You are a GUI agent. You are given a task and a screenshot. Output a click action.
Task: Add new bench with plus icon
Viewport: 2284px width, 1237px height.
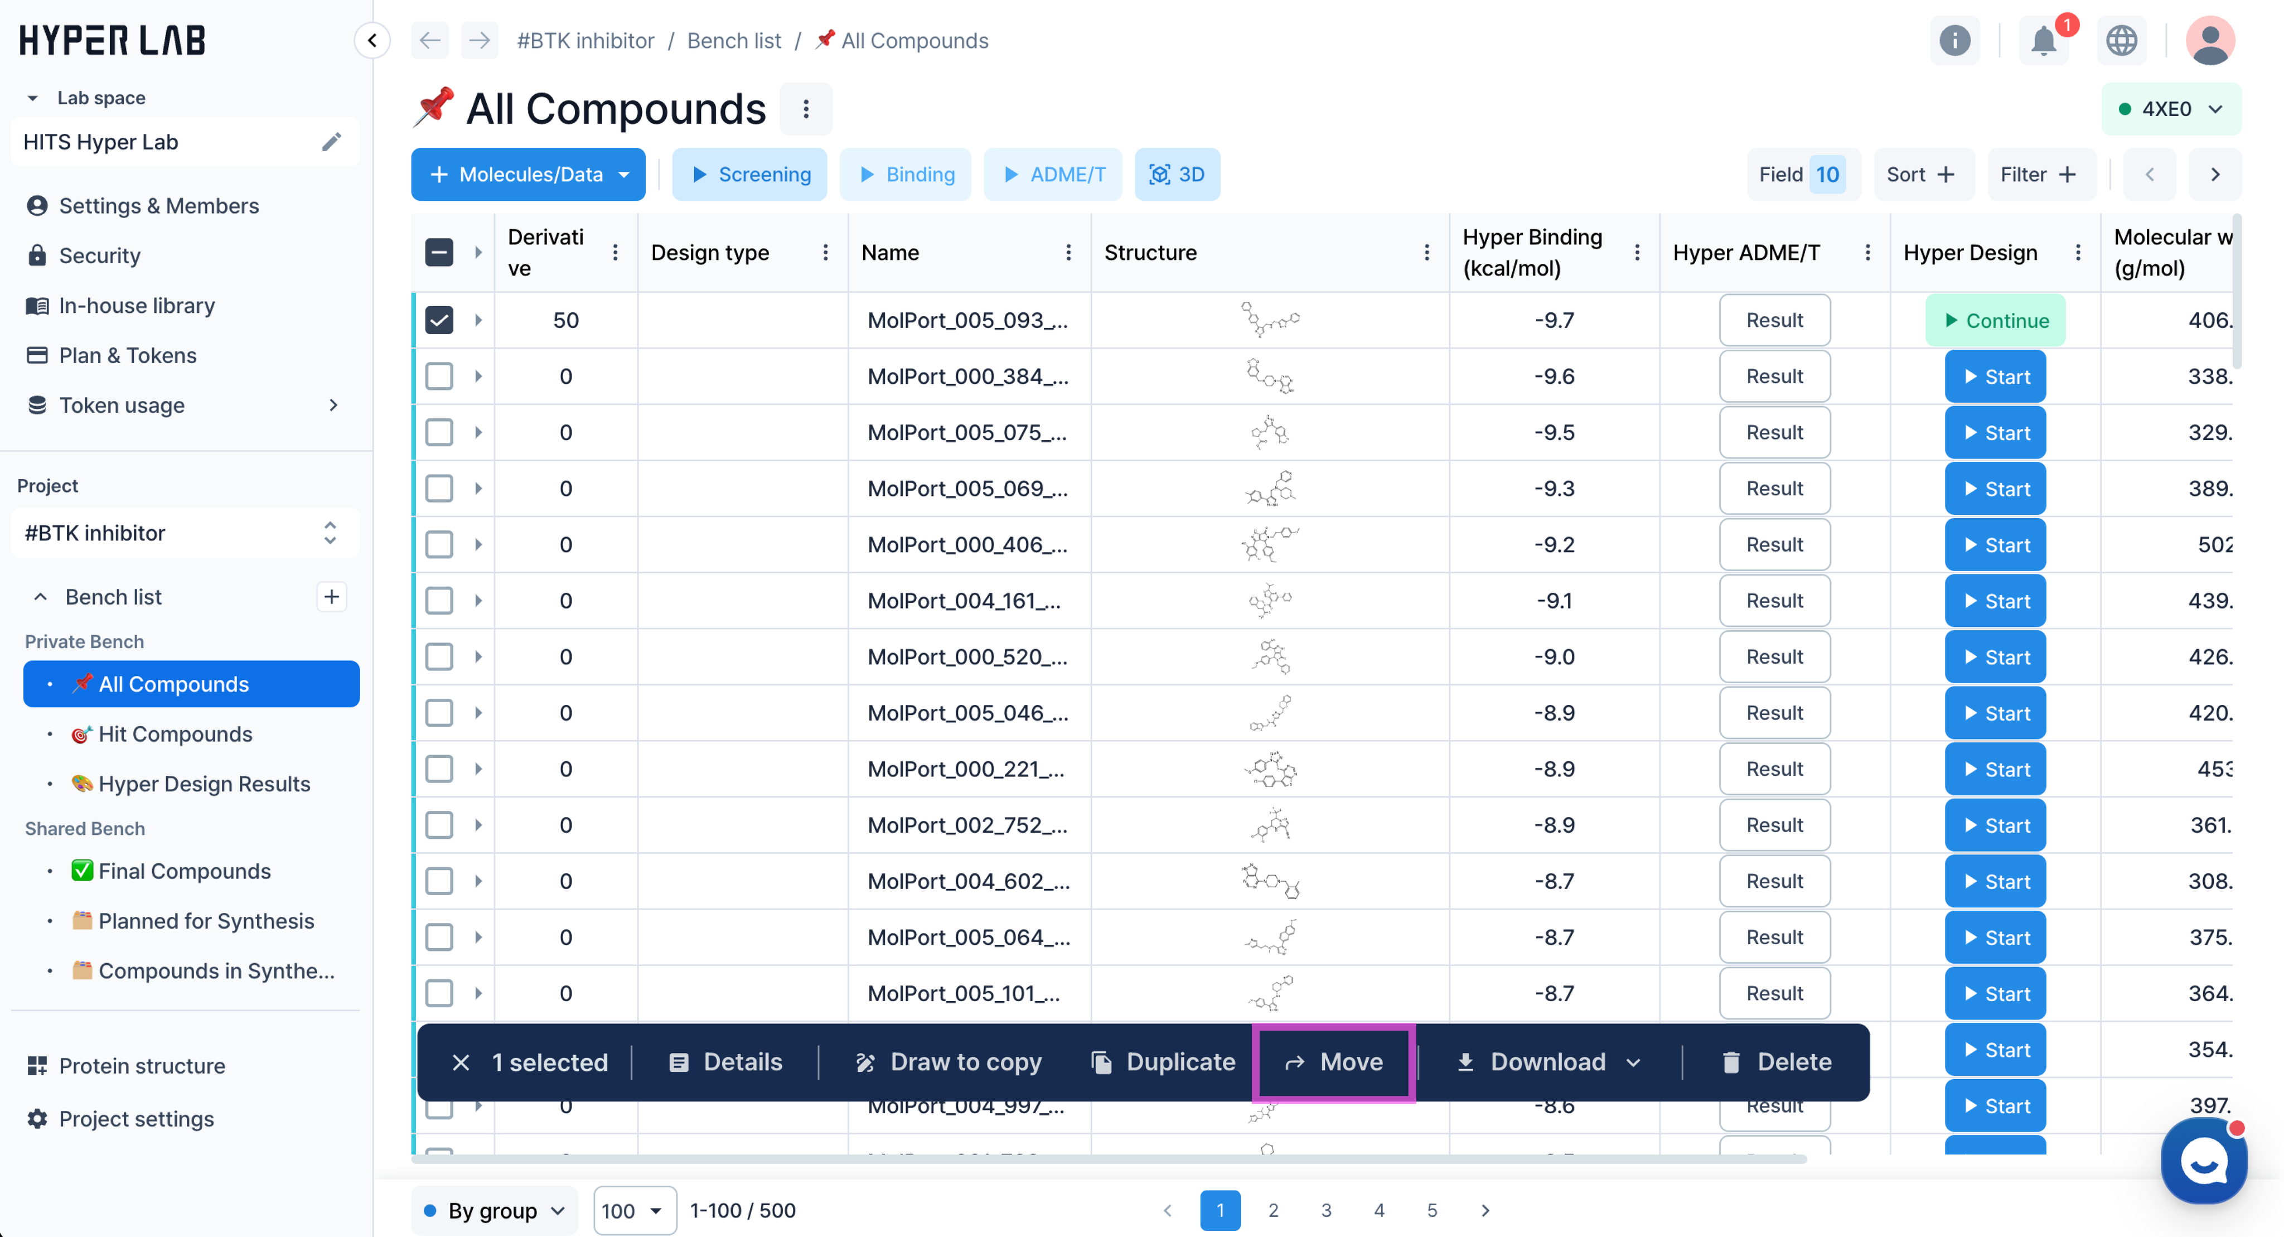(x=332, y=597)
